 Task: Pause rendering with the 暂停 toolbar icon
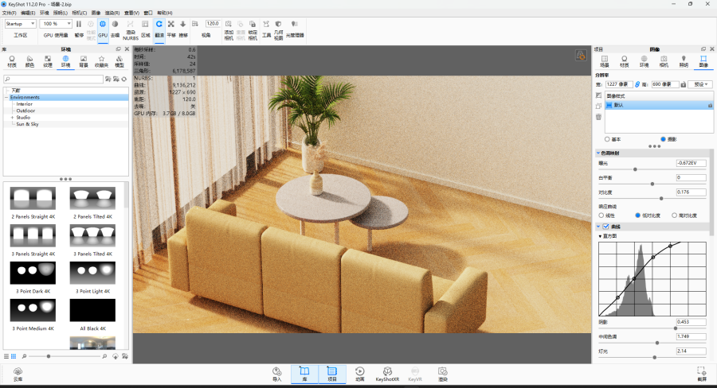point(79,28)
